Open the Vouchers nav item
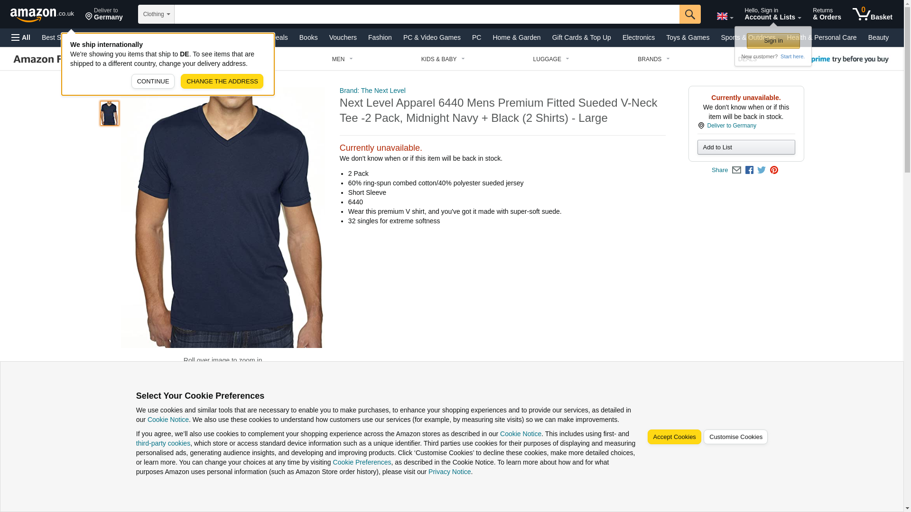Viewport: 911px width, 512px height. pos(343,37)
